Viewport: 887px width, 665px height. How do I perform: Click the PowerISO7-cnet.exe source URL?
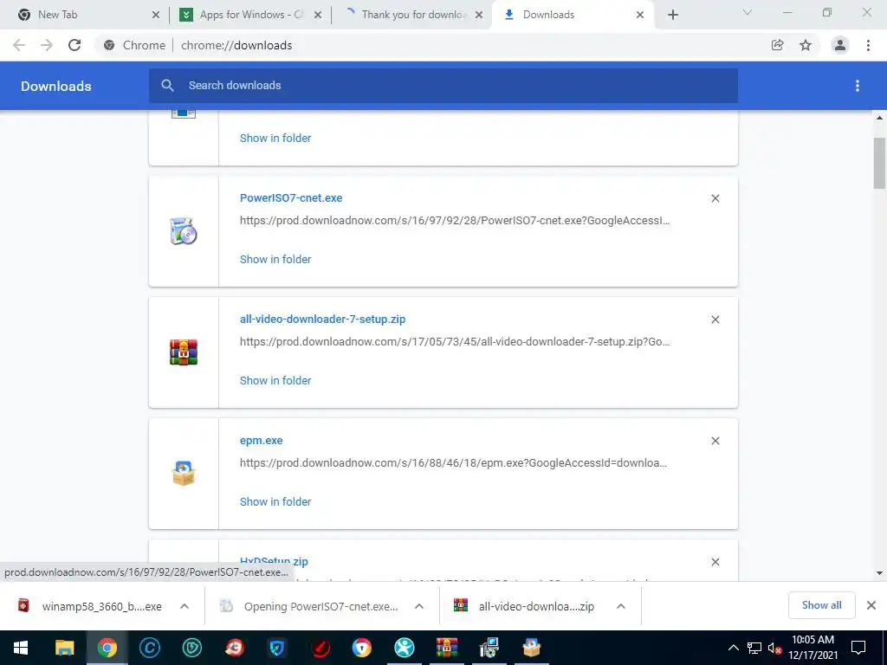454,221
